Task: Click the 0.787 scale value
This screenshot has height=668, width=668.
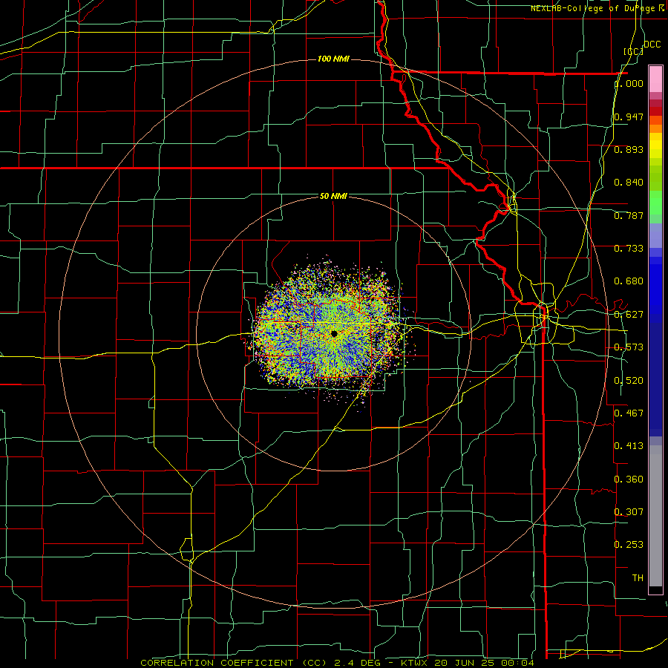Action: 629,215
